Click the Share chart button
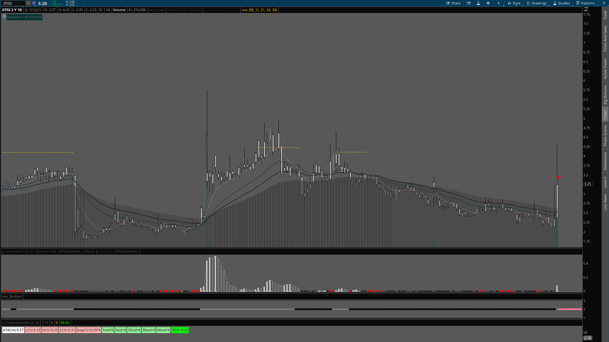 pyautogui.click(x=453, y=3)
